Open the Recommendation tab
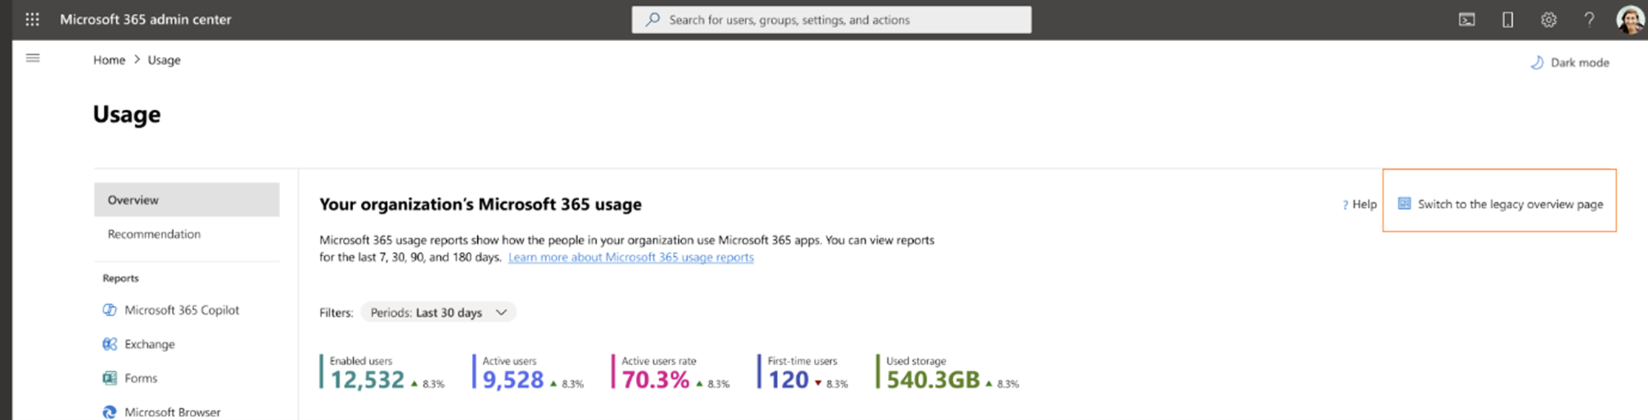Image resolution: width=1648 pixels, height=420 pixels. (x=154, y=234)
